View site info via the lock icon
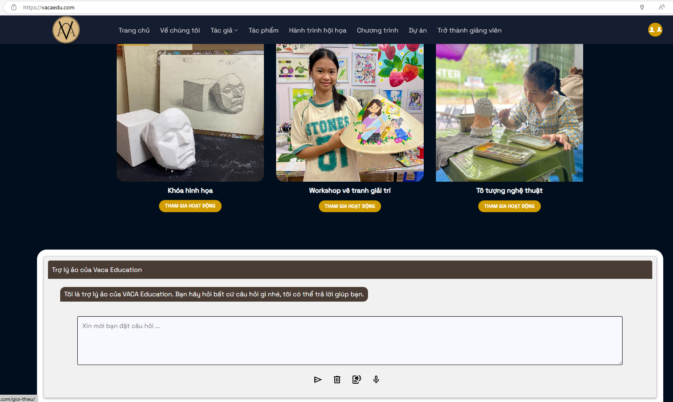This screenshot has width=673, height=402. coord(14,7)
